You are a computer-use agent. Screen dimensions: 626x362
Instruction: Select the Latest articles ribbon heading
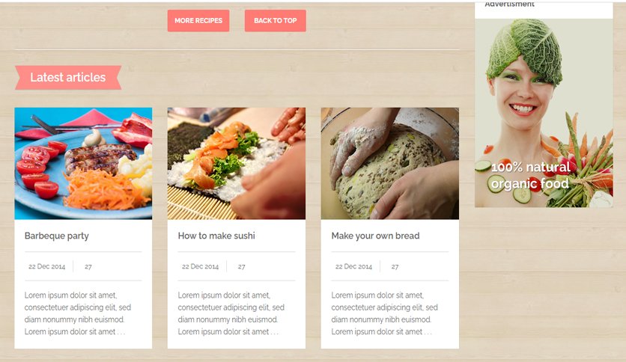68,77
